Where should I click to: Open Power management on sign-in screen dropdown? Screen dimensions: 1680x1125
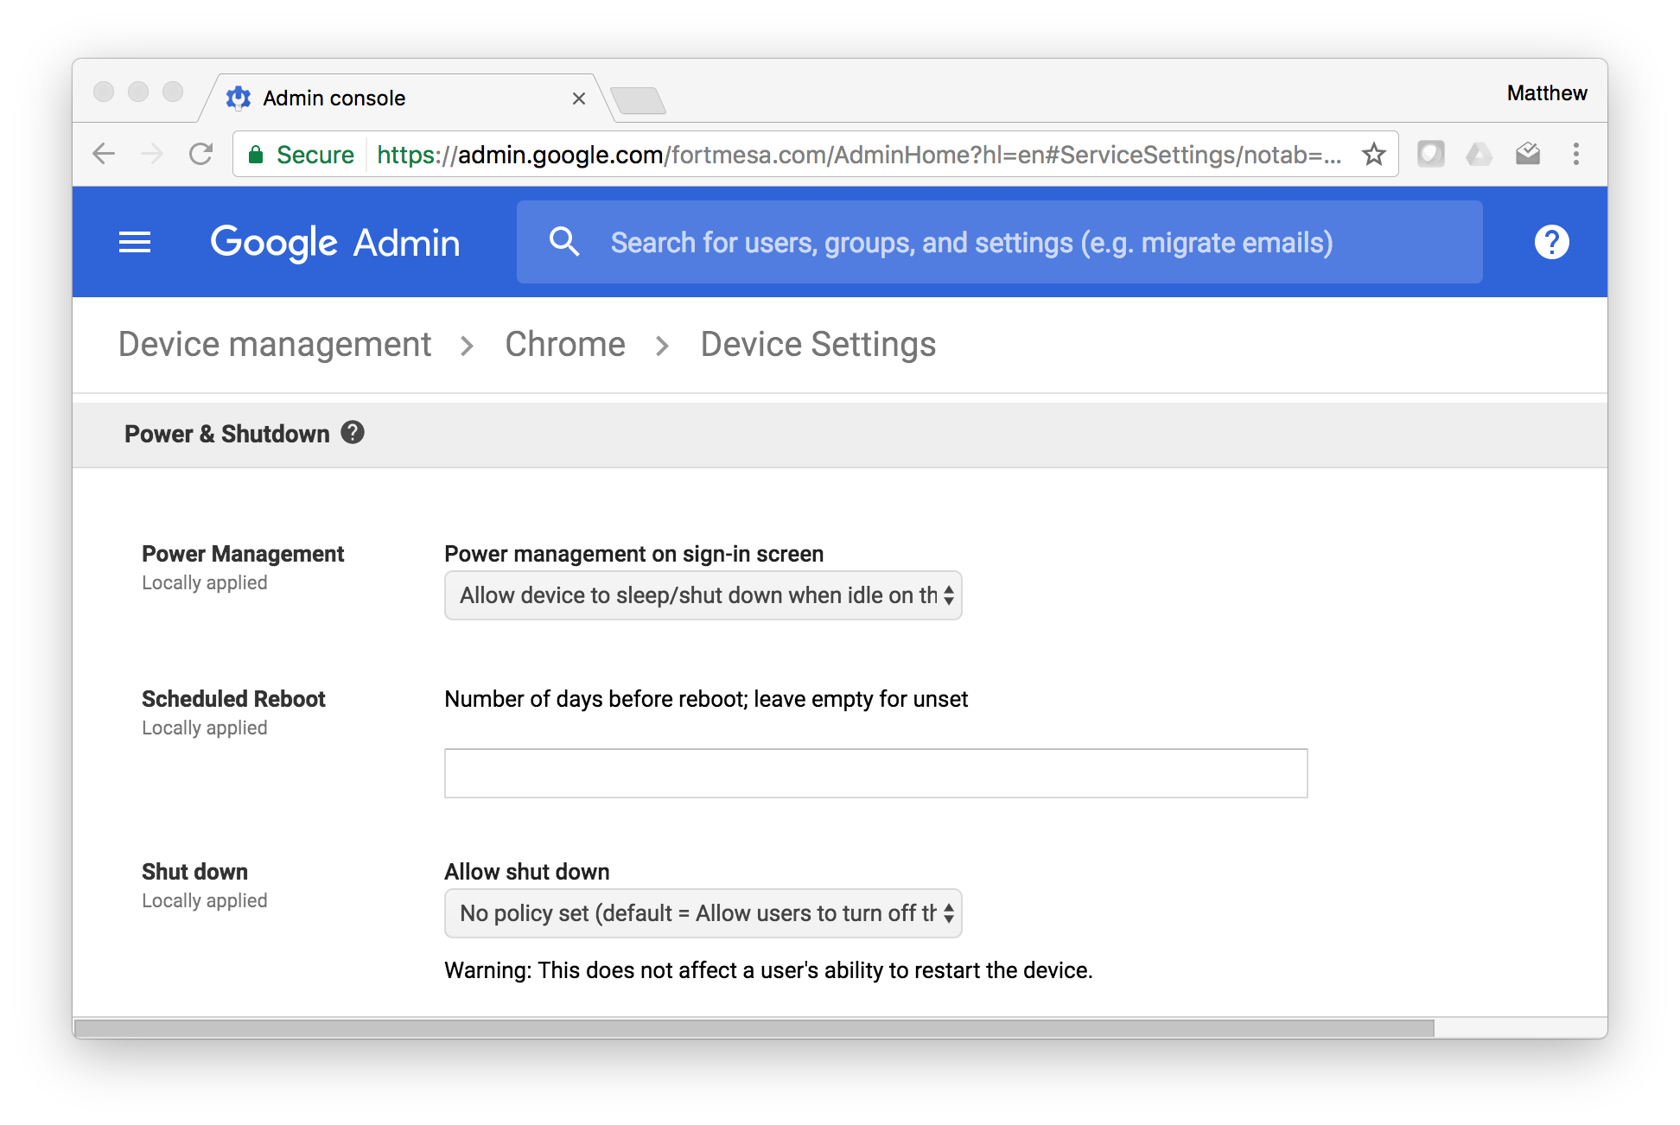click(x=703, y=595)
